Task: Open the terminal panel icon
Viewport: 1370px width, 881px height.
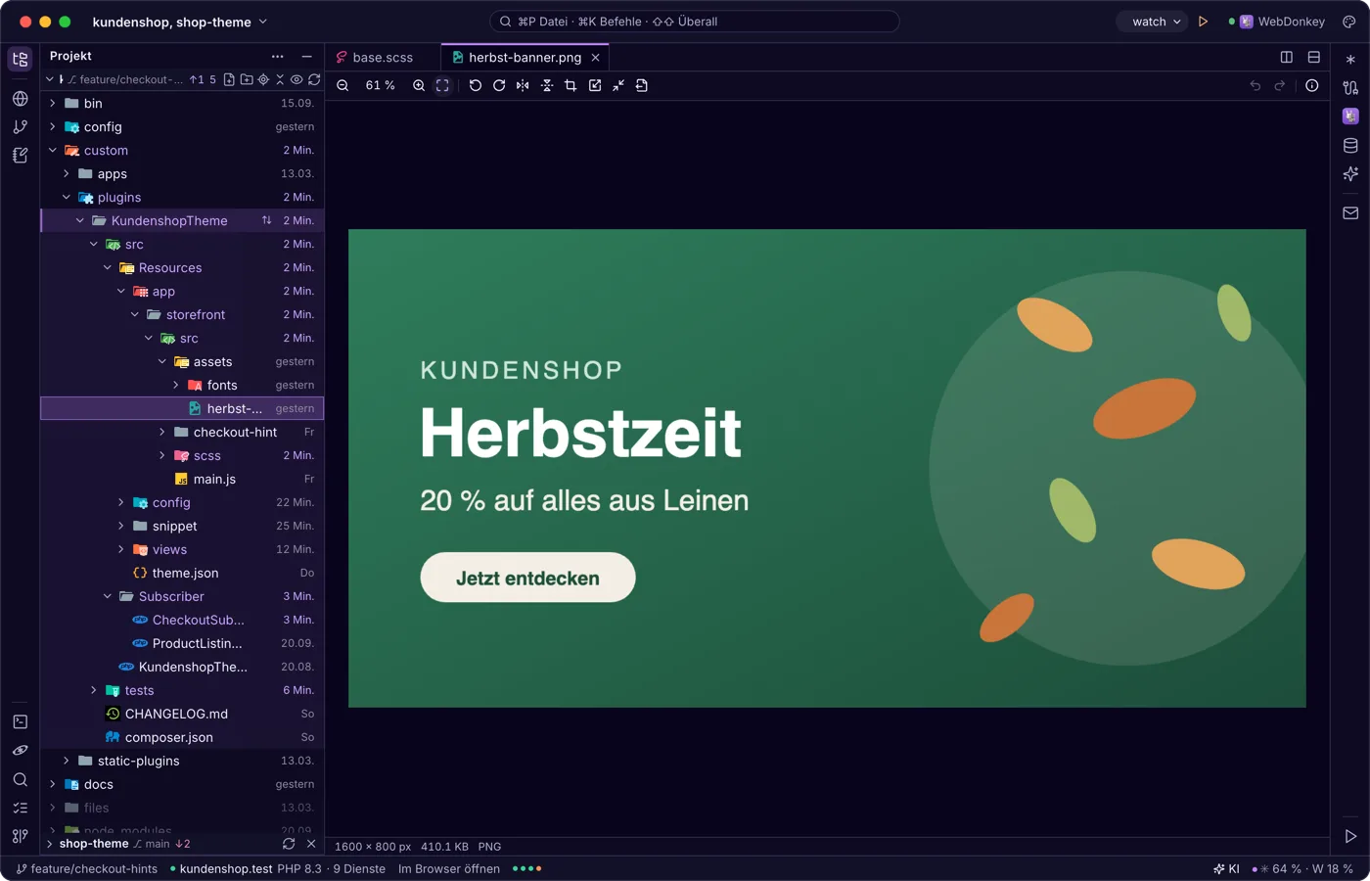Action: pos(20,722)
